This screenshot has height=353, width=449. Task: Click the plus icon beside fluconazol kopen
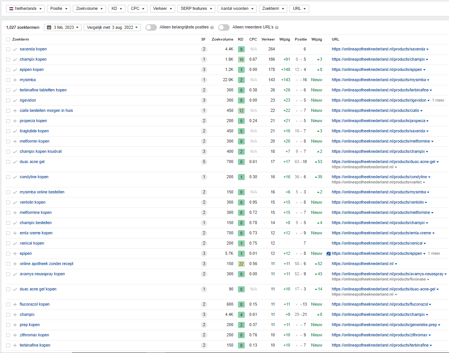tap(15, 304)
